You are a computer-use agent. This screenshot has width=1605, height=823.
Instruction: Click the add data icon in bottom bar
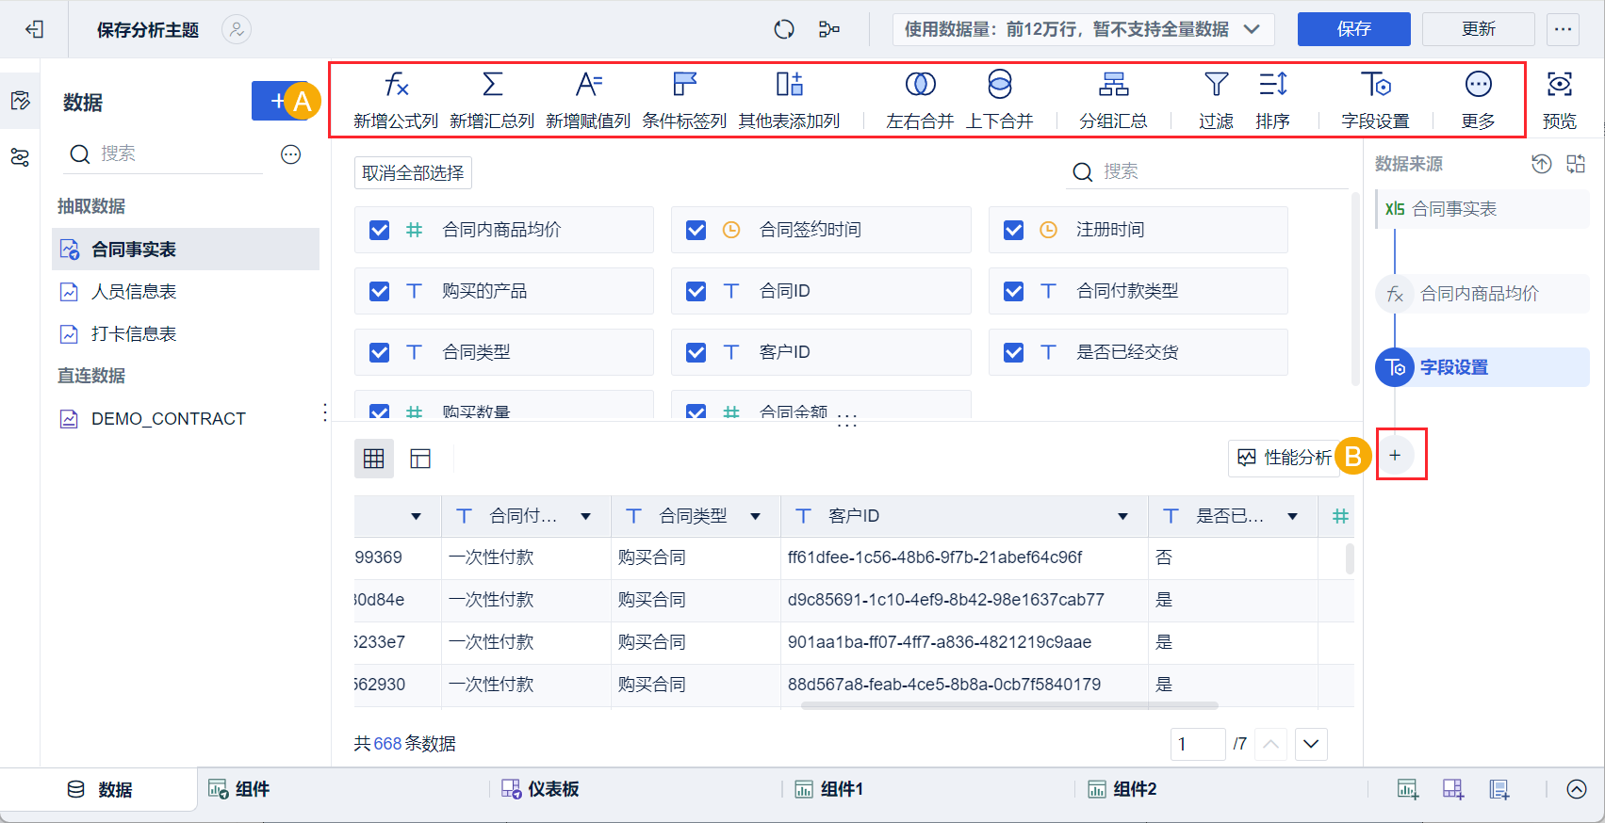1499,789
